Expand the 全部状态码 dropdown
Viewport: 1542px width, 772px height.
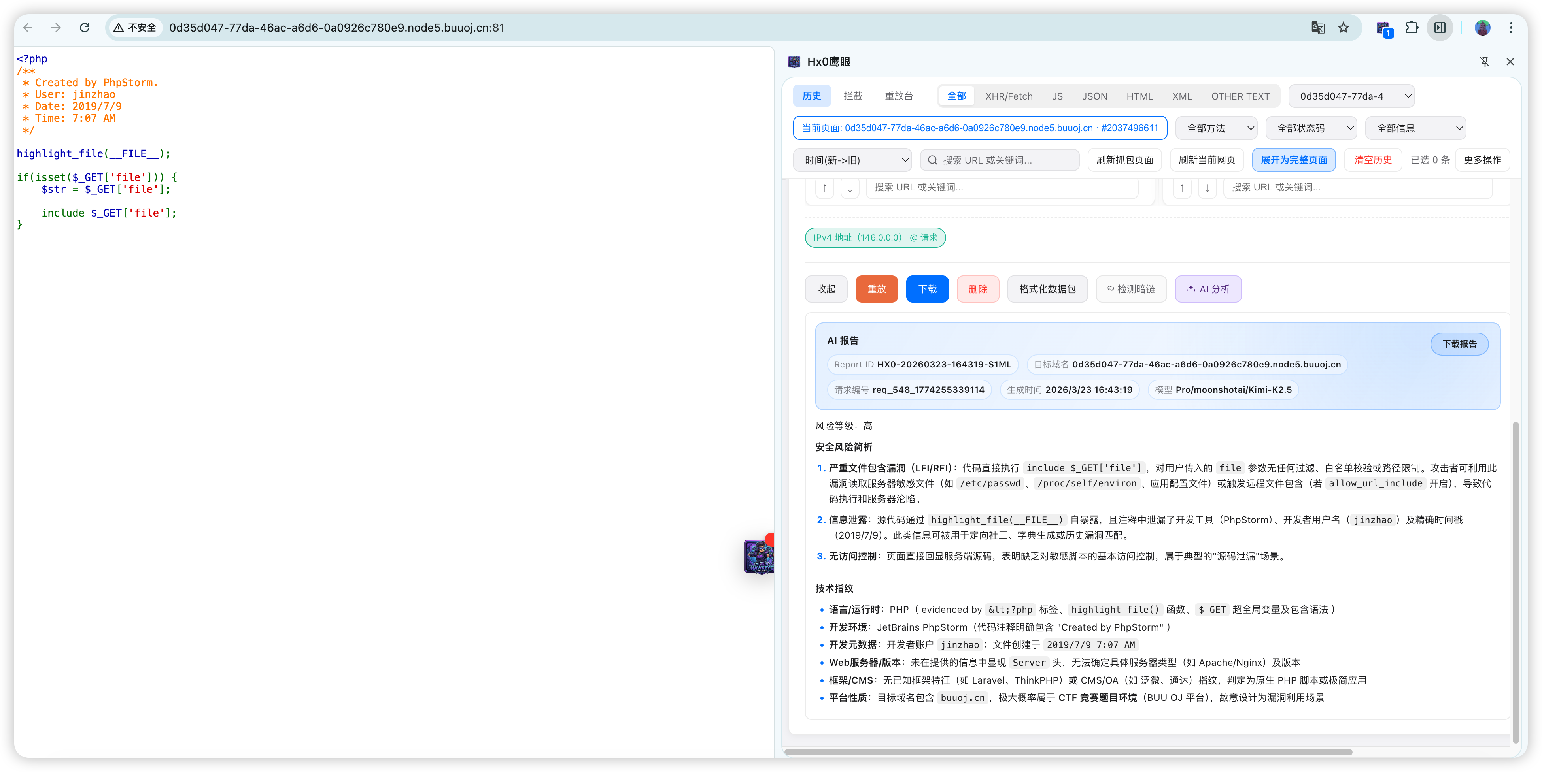tap(1311, 128)
